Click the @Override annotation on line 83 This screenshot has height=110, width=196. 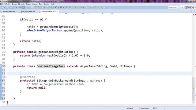point(27,77)
